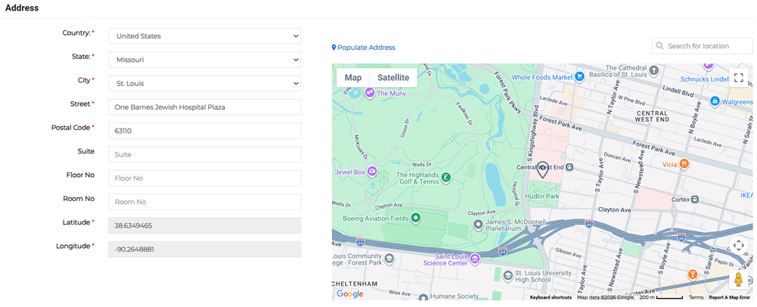
Task: Click the Cortex station icon
Action: 695,199
